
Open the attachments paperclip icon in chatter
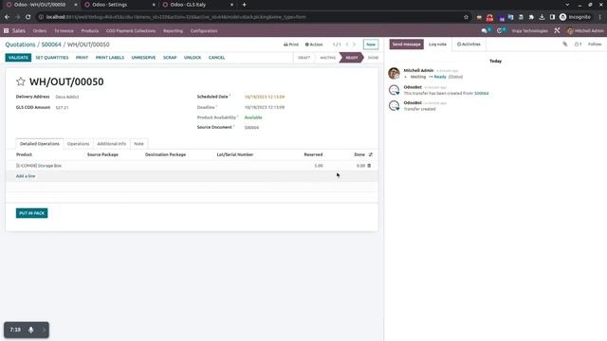pos(565,45)
